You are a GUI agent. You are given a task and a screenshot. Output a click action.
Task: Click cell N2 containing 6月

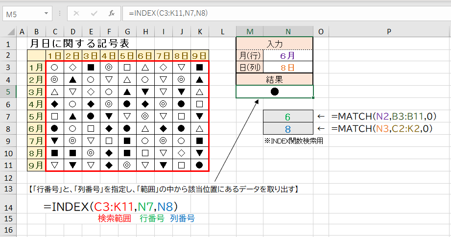click(x=288, y=55)
